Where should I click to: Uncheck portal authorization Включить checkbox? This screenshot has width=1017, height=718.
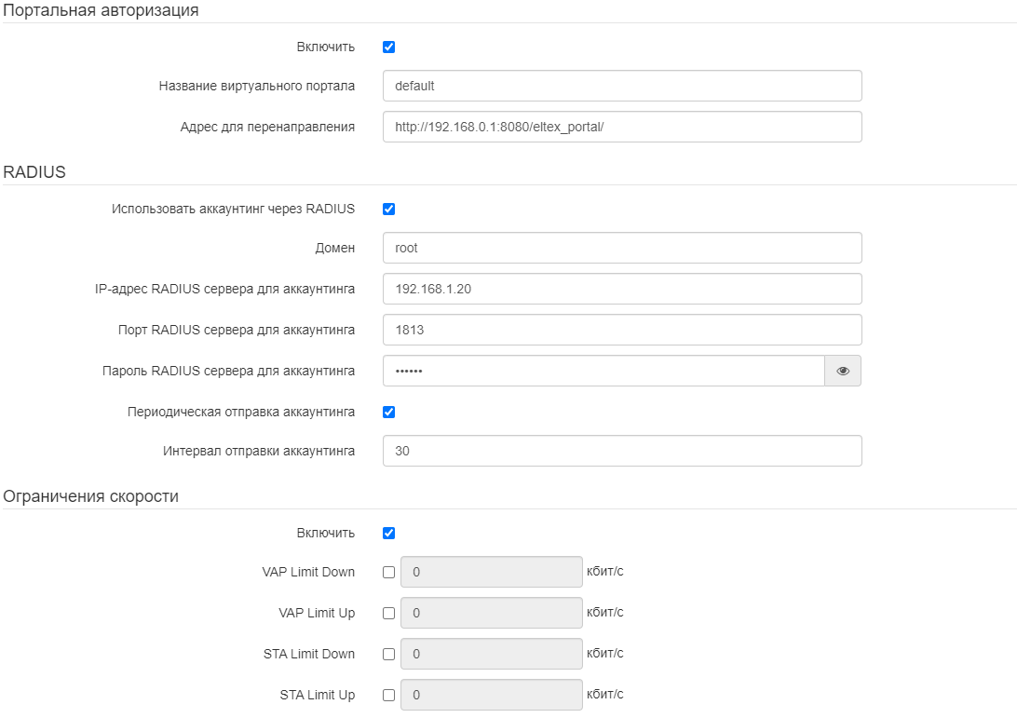pos(389,47)
